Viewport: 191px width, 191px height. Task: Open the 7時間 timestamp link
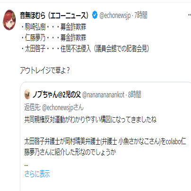(140, 15)
